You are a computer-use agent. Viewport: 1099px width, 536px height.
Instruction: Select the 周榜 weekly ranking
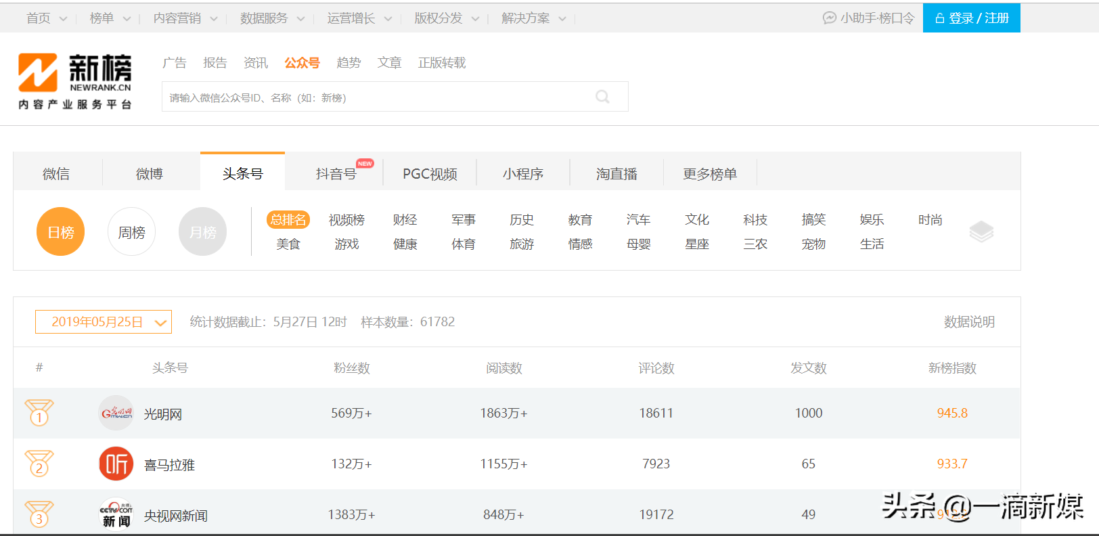[x=132, y=232]
